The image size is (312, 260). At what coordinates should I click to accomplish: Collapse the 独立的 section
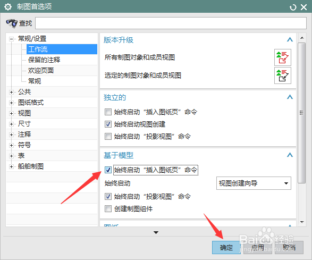[290, 97]
